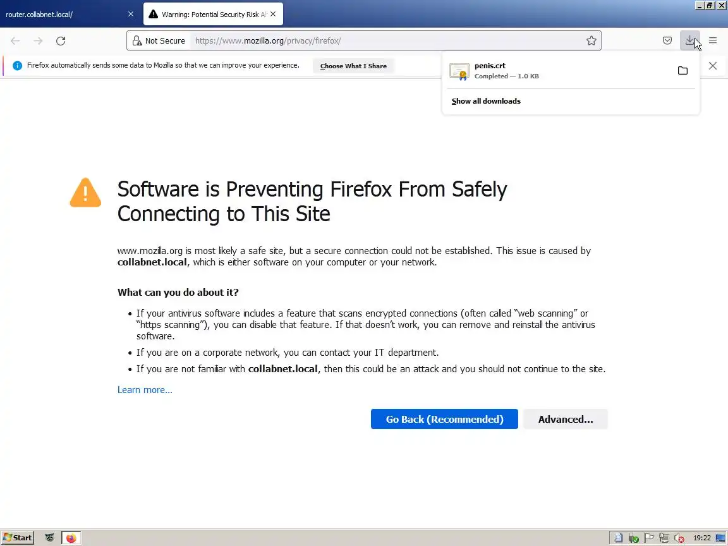Bookmark this page with the star icon
The width and height of the screenshot is (728, 546).
[x=591, y=41]
